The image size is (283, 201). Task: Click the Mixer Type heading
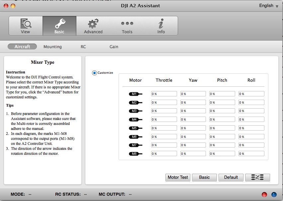pos(43,62)
